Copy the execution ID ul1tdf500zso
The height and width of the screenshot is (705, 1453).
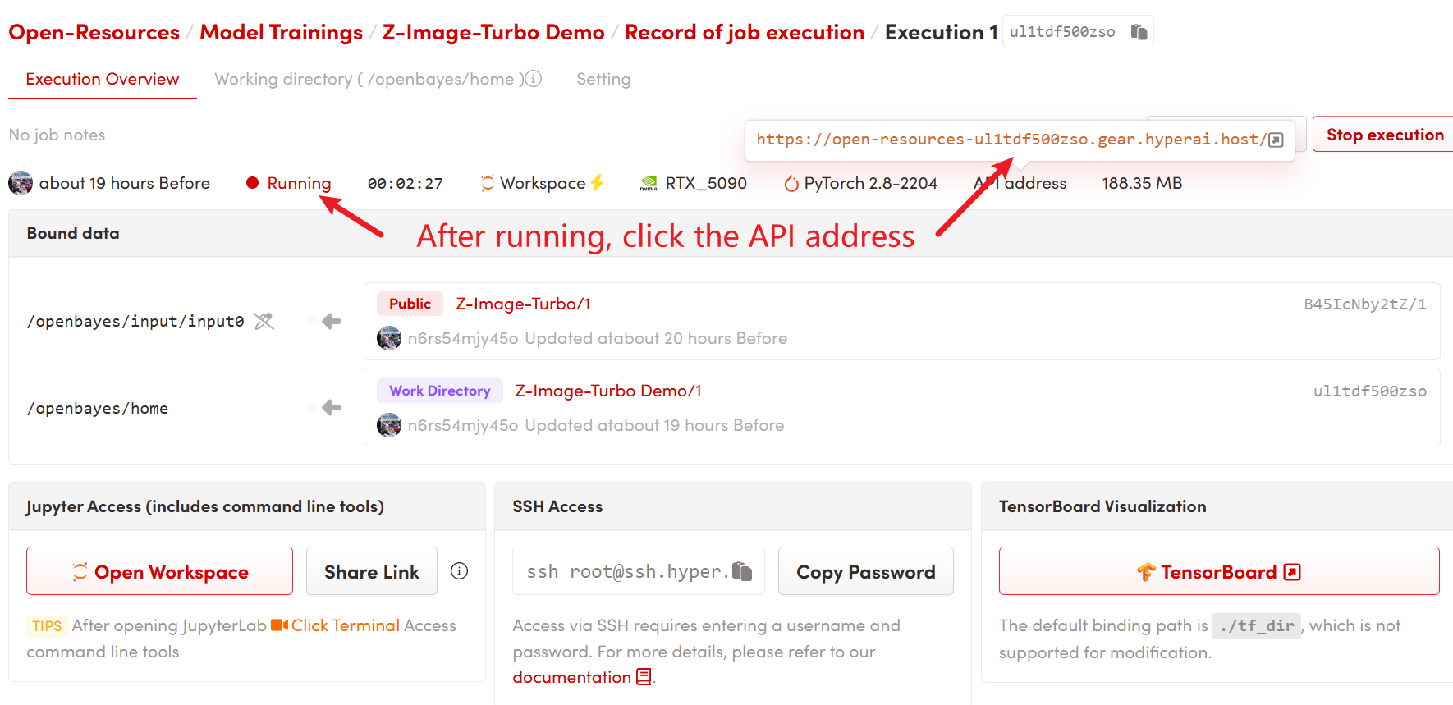1139,32
